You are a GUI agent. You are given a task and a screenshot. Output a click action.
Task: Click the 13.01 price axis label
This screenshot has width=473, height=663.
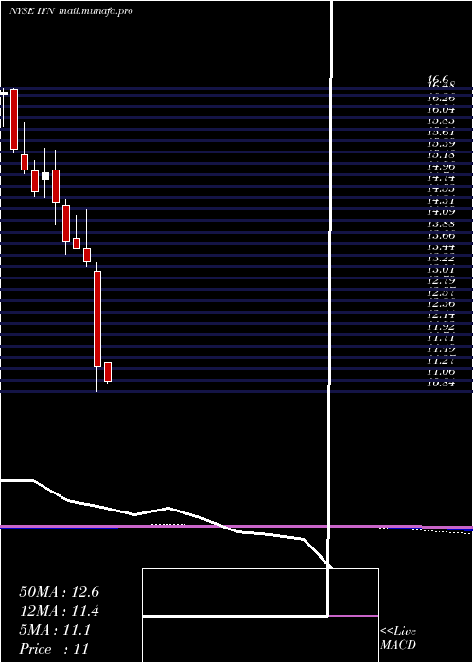point(441,269)
